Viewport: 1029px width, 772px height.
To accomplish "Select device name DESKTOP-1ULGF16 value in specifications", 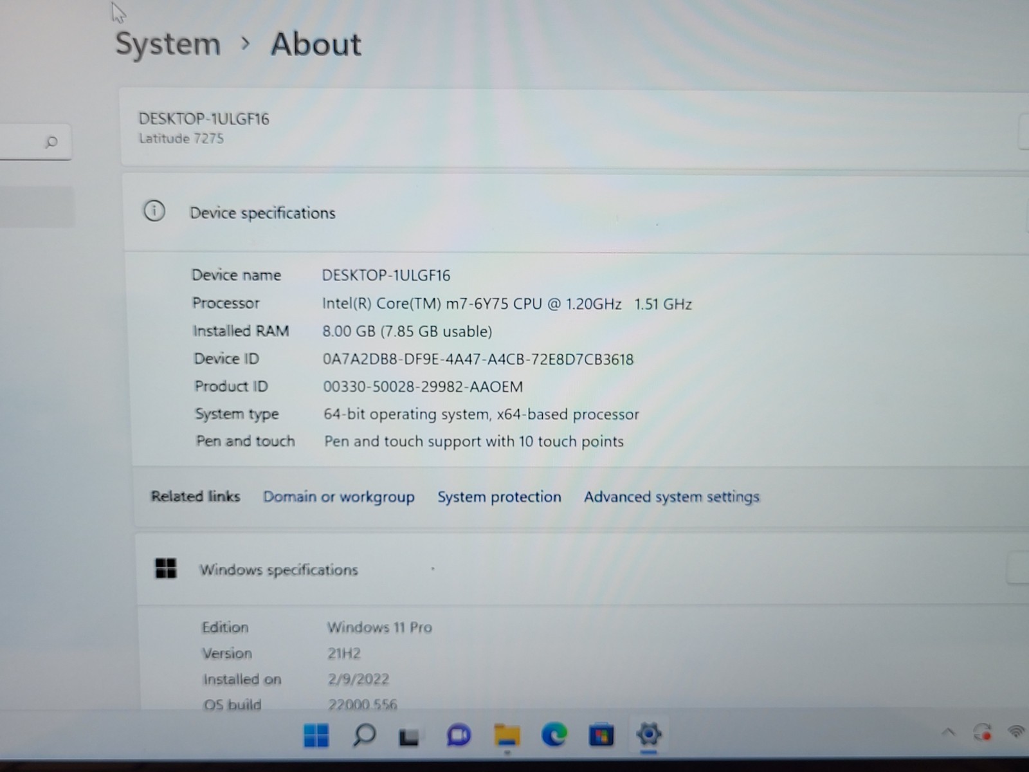I will (386, 275).
